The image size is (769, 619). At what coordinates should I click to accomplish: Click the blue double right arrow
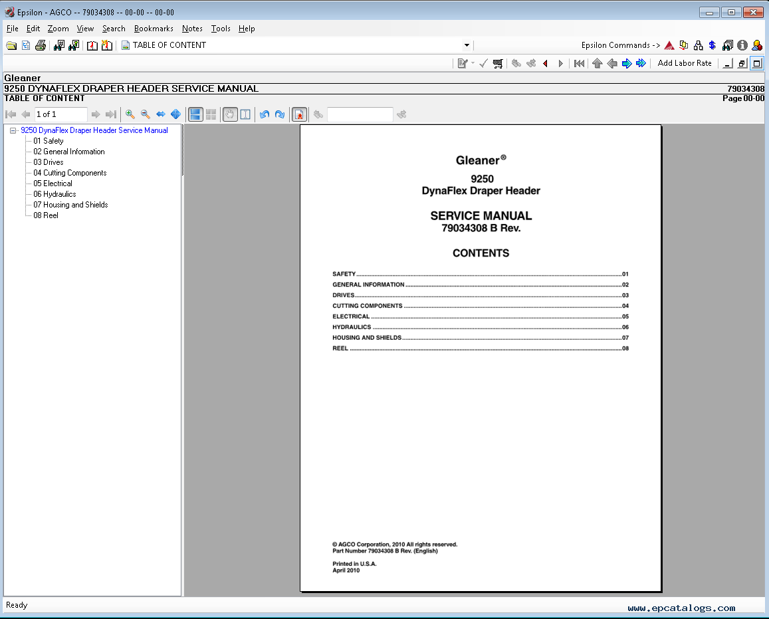point(641,63)
